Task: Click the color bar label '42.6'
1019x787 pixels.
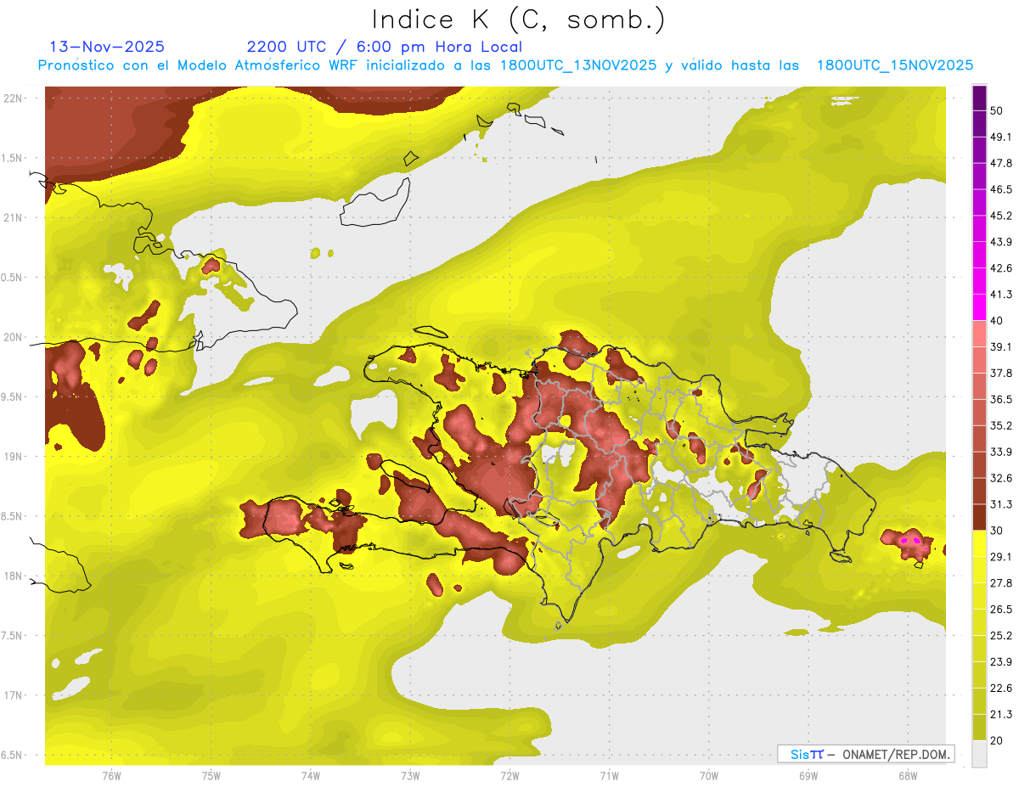Action: (x=1002, y=268)
